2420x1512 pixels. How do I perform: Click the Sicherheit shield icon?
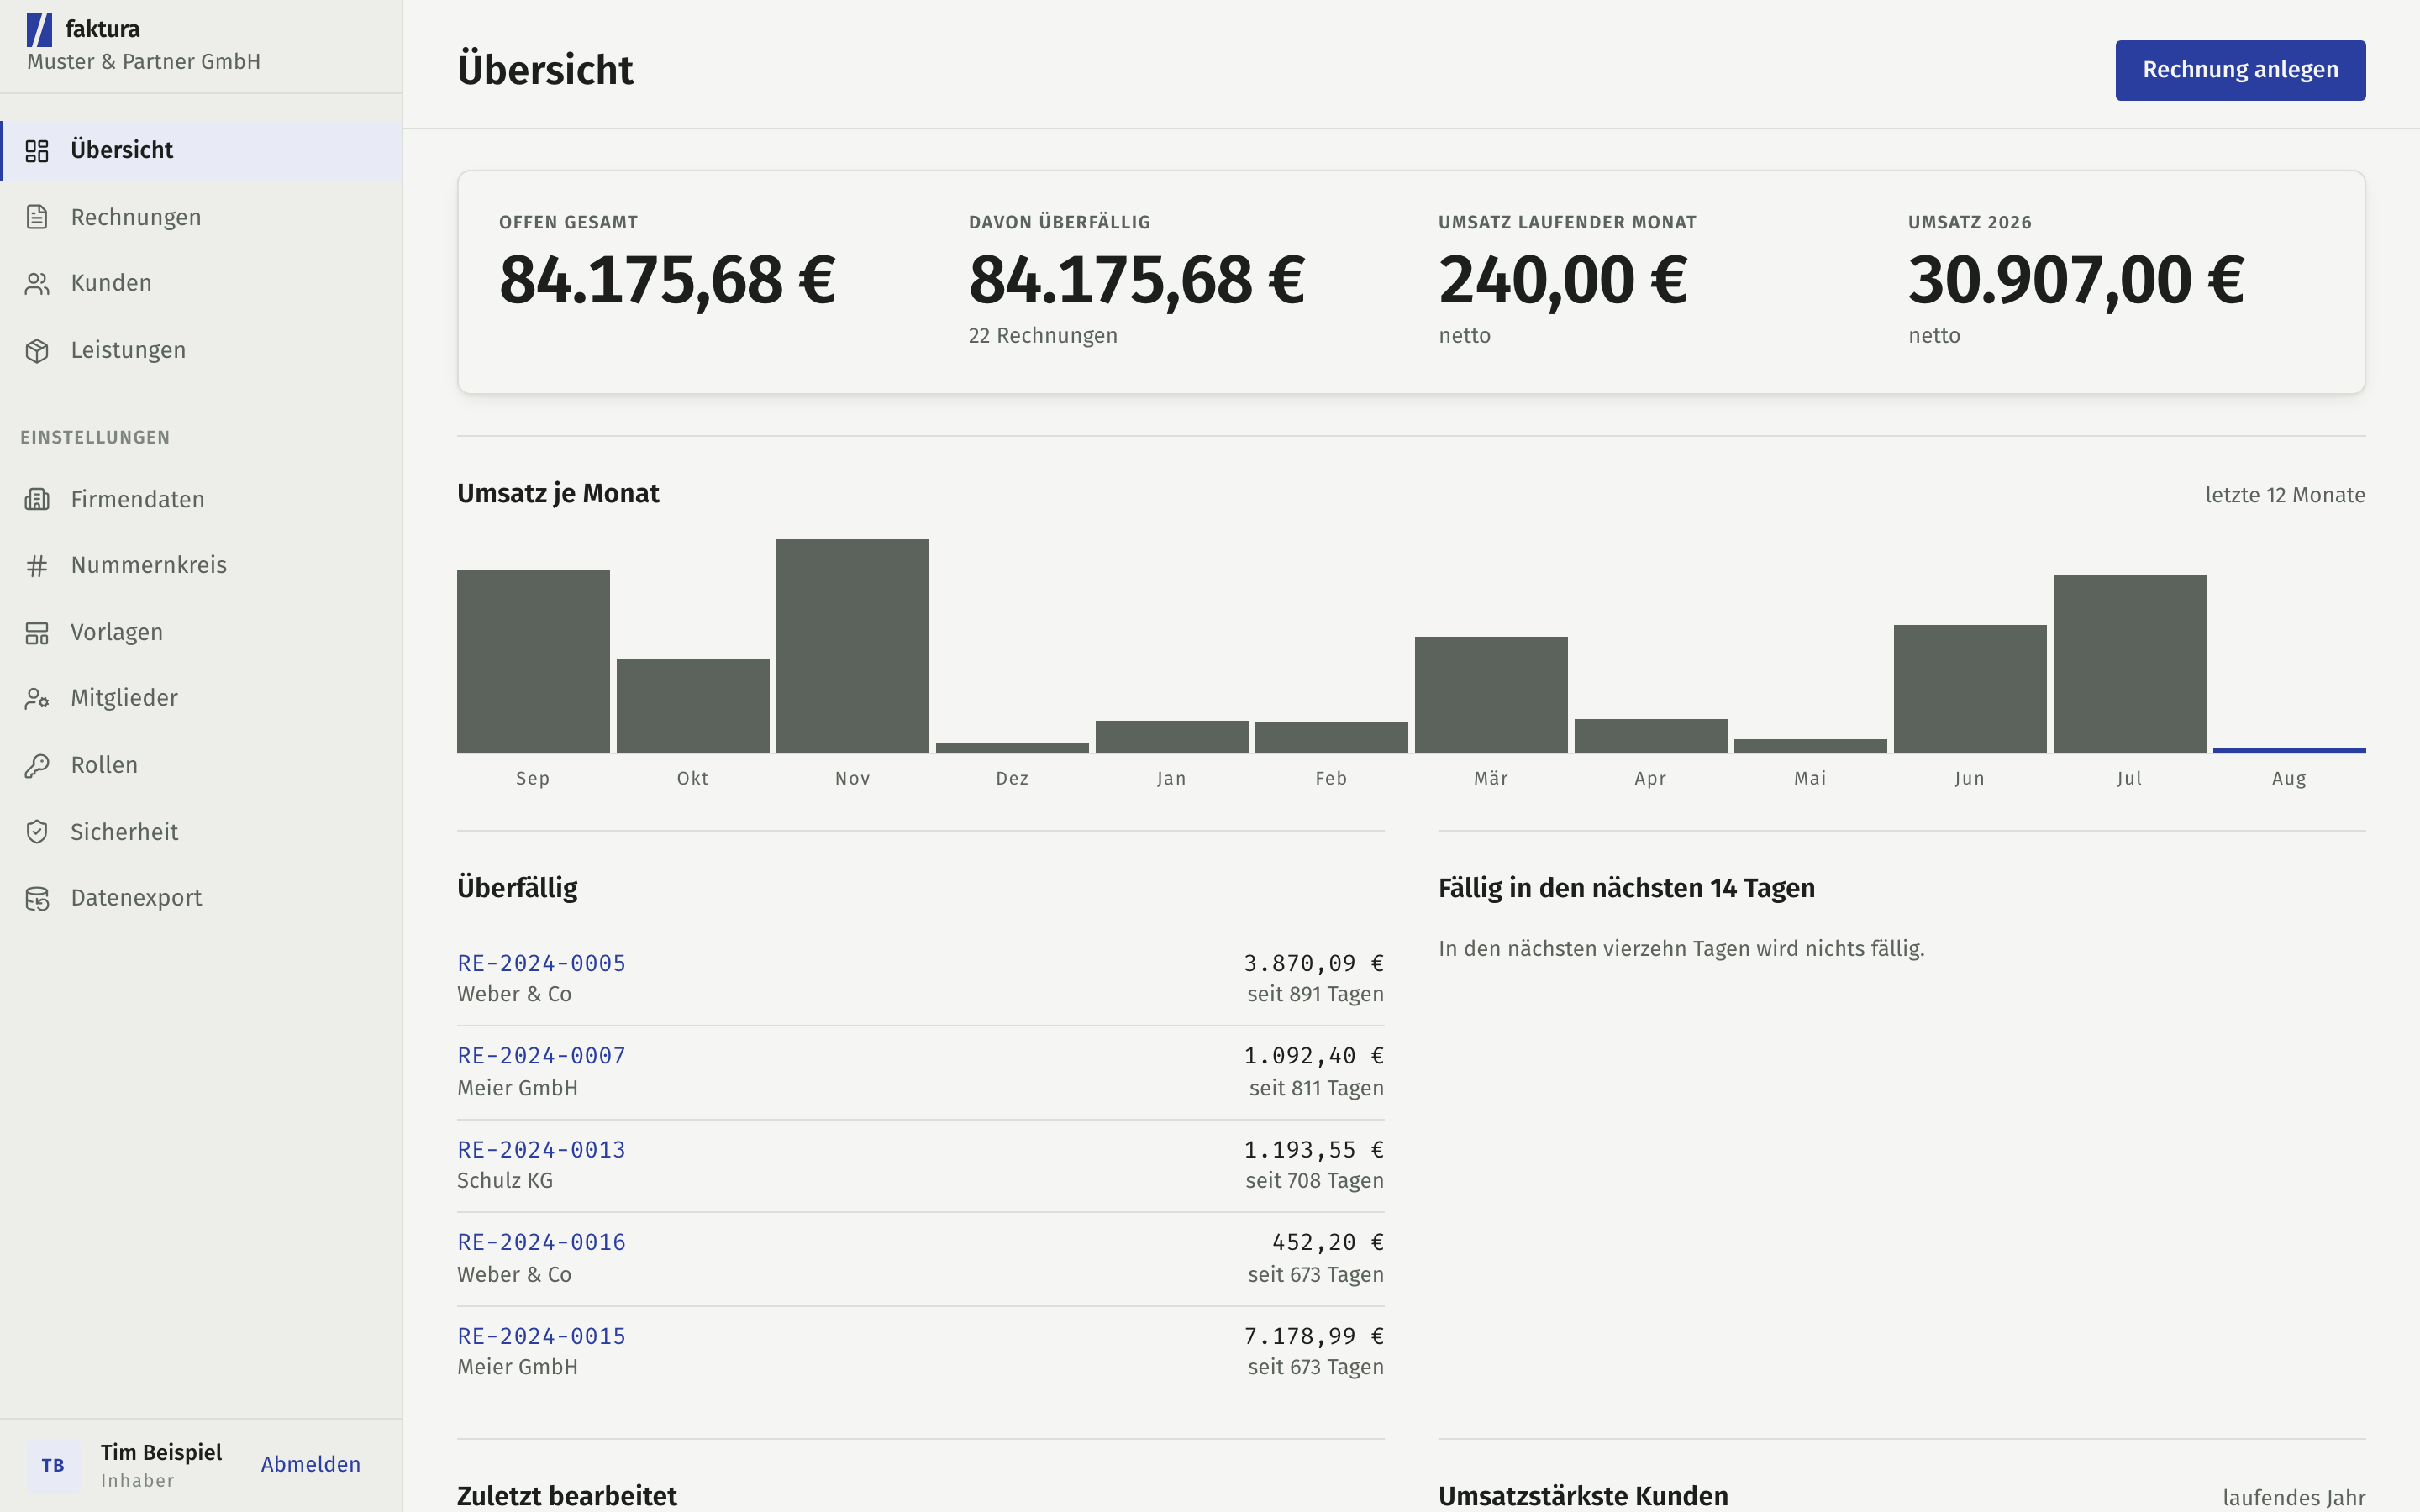point(37,832)
